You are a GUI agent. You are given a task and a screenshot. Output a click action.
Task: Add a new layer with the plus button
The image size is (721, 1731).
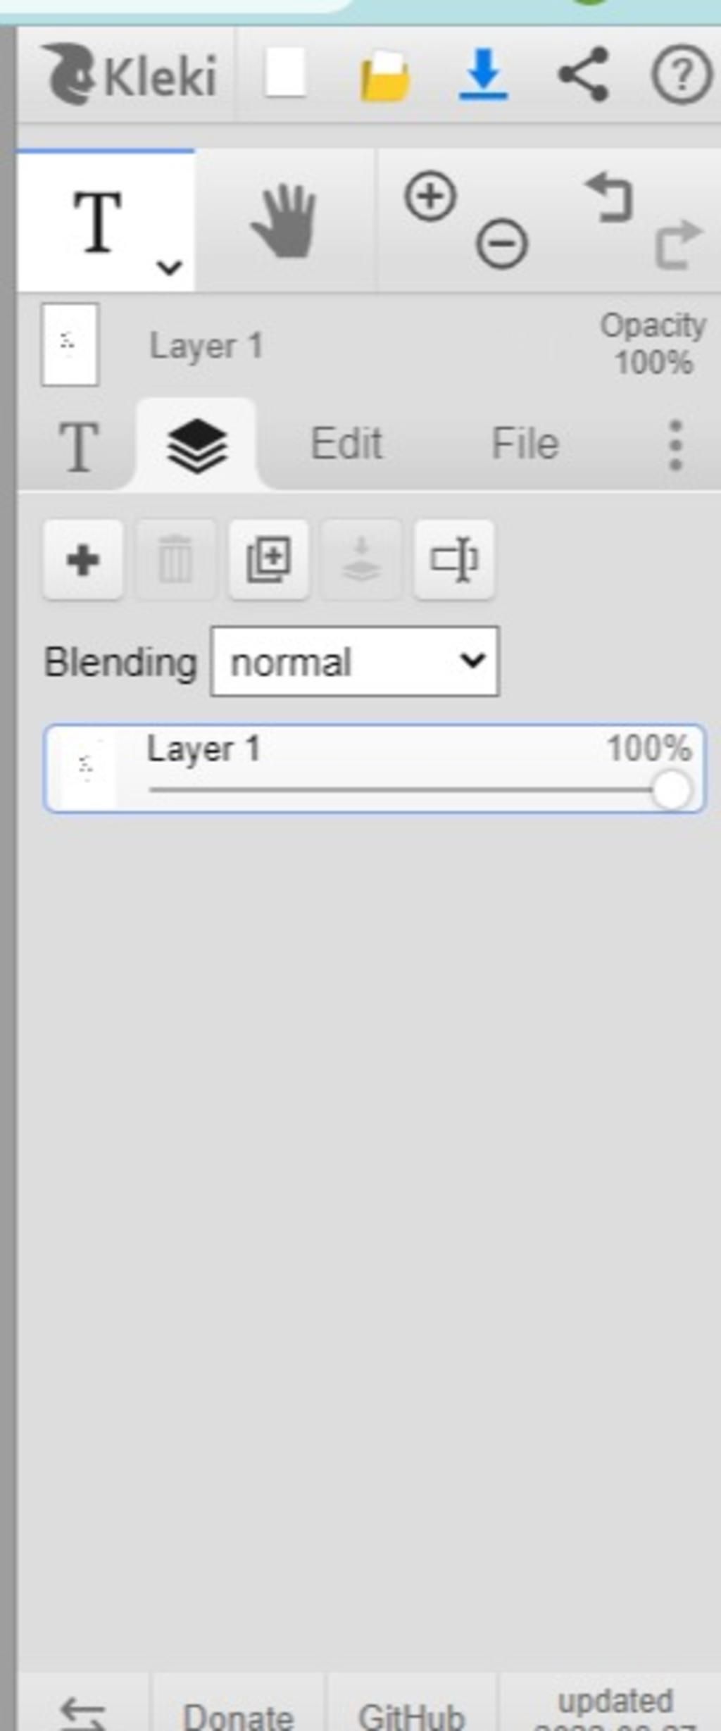(83, 561)
